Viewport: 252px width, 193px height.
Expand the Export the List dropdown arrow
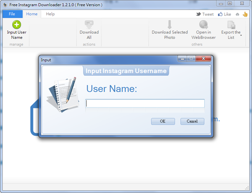coord(241,35)
